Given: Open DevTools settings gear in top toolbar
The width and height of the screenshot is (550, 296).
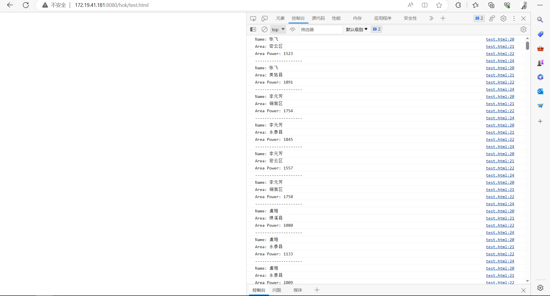Looking at the screenshot, I should pos(503,19).
